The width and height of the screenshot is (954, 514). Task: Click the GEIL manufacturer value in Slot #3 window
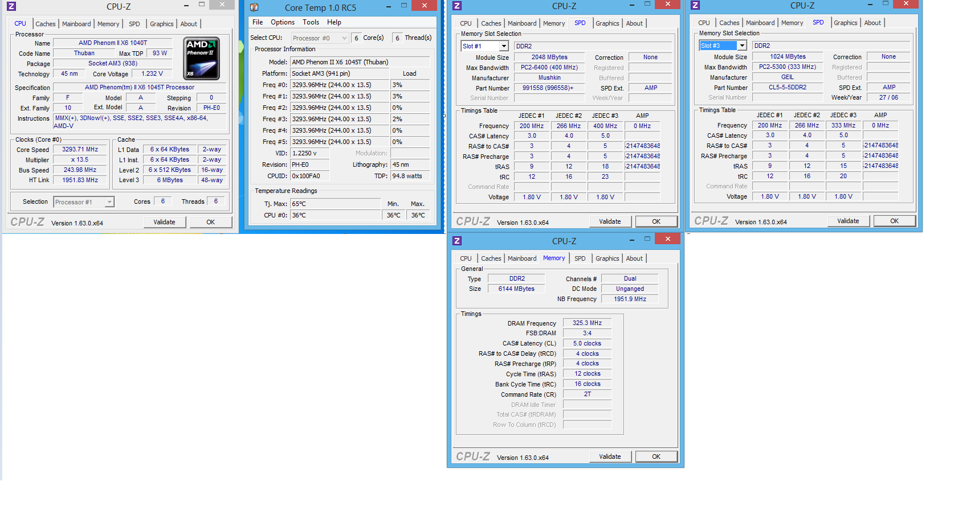click(x=788, y=77)
